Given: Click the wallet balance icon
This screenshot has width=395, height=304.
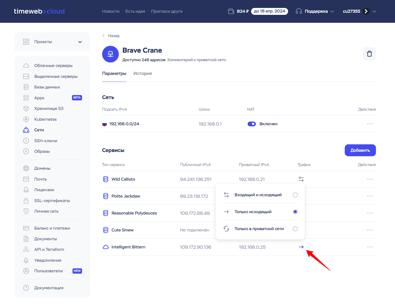Looking at the screenshot, I should click(x=231, y=11).
